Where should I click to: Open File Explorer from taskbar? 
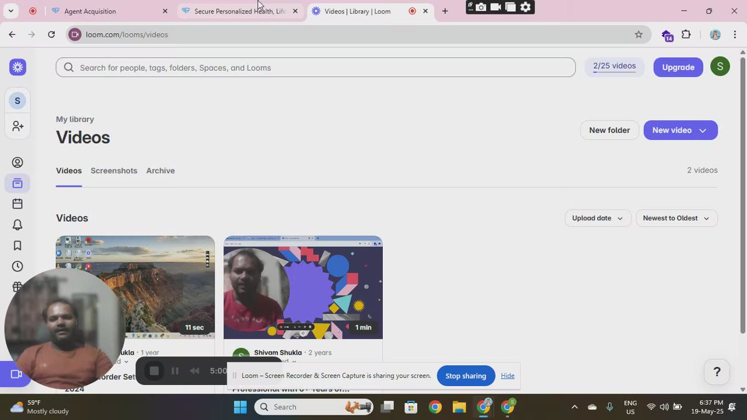[459, 407]
